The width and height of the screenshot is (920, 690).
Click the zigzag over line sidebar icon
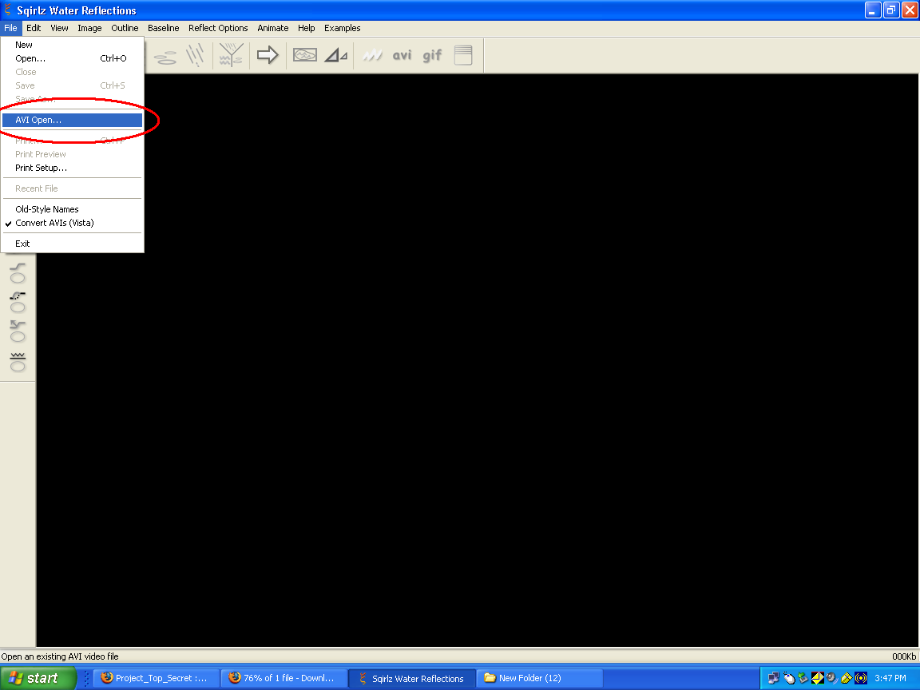[x=18, y=355]
